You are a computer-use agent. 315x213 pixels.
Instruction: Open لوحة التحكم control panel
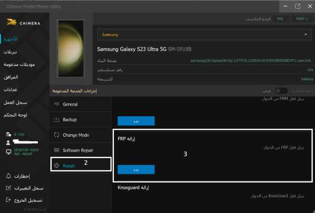[15, 115]
